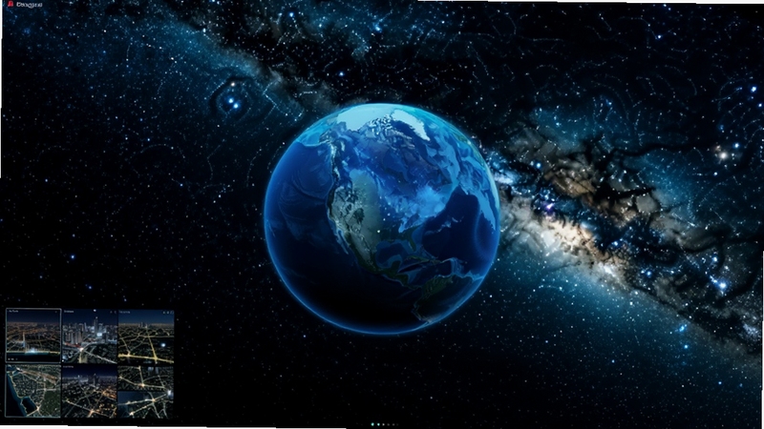Open the bottom-middle city lights thumbnail
Screen dimensions: 764x429
click(x=90, y=392)
